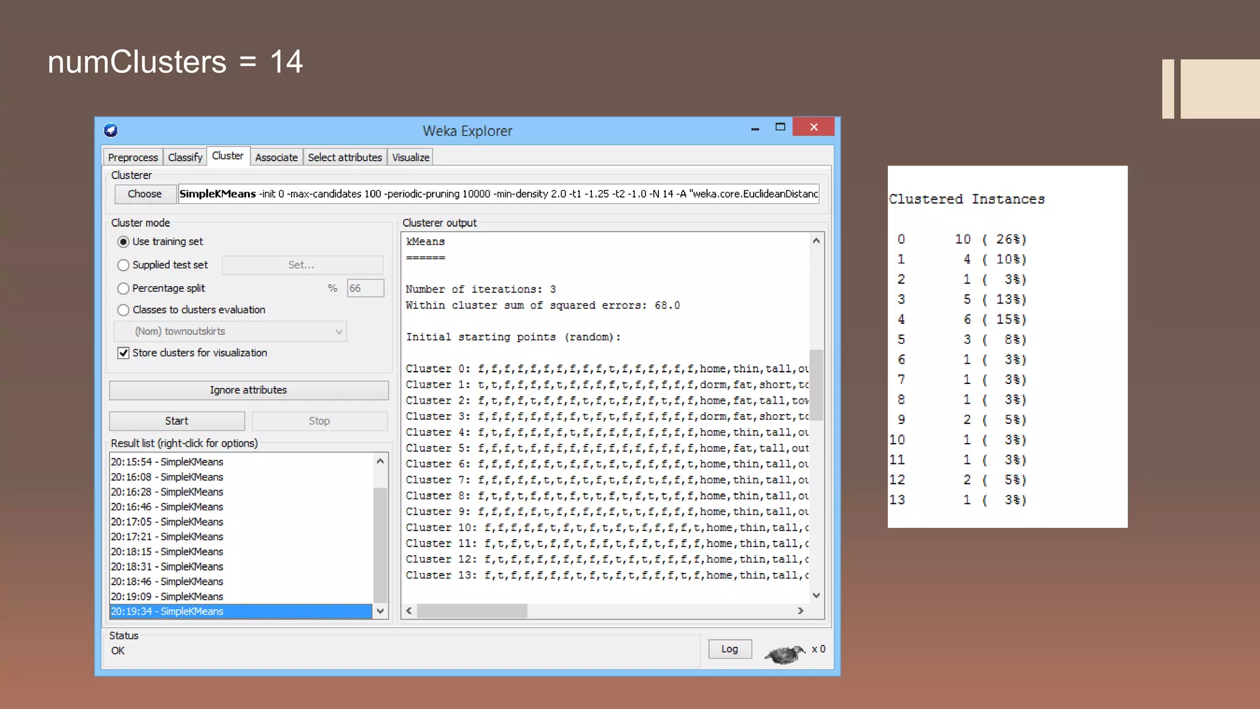The image size is (1260, 709).
Task: Click the SimpleKMeans options text field
Action: click(x=498, y=194)
